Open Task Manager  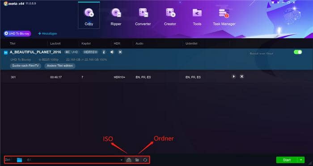(224, 17)
